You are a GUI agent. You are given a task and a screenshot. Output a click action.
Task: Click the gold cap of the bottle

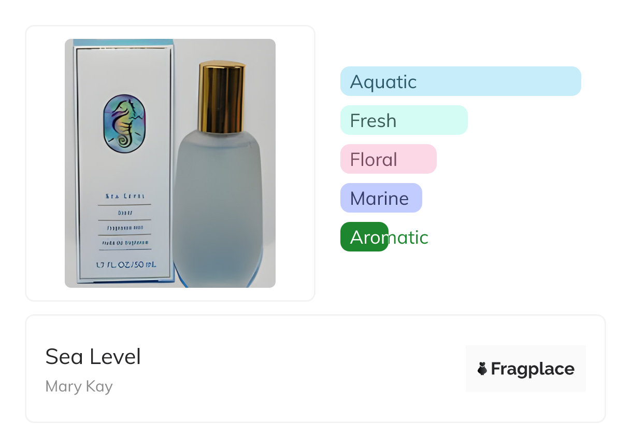[221, 97]
